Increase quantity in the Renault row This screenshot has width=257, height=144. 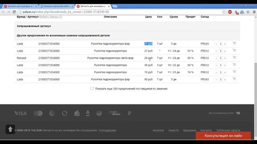pyautogui.click(x=225, y=58)
